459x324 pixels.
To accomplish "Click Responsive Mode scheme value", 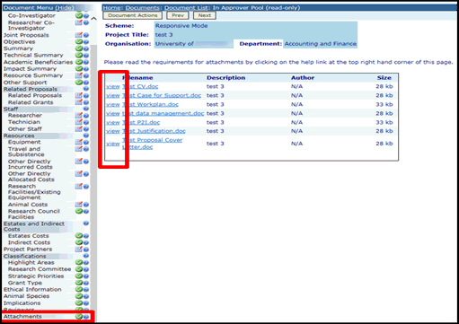I will point(181,26).
